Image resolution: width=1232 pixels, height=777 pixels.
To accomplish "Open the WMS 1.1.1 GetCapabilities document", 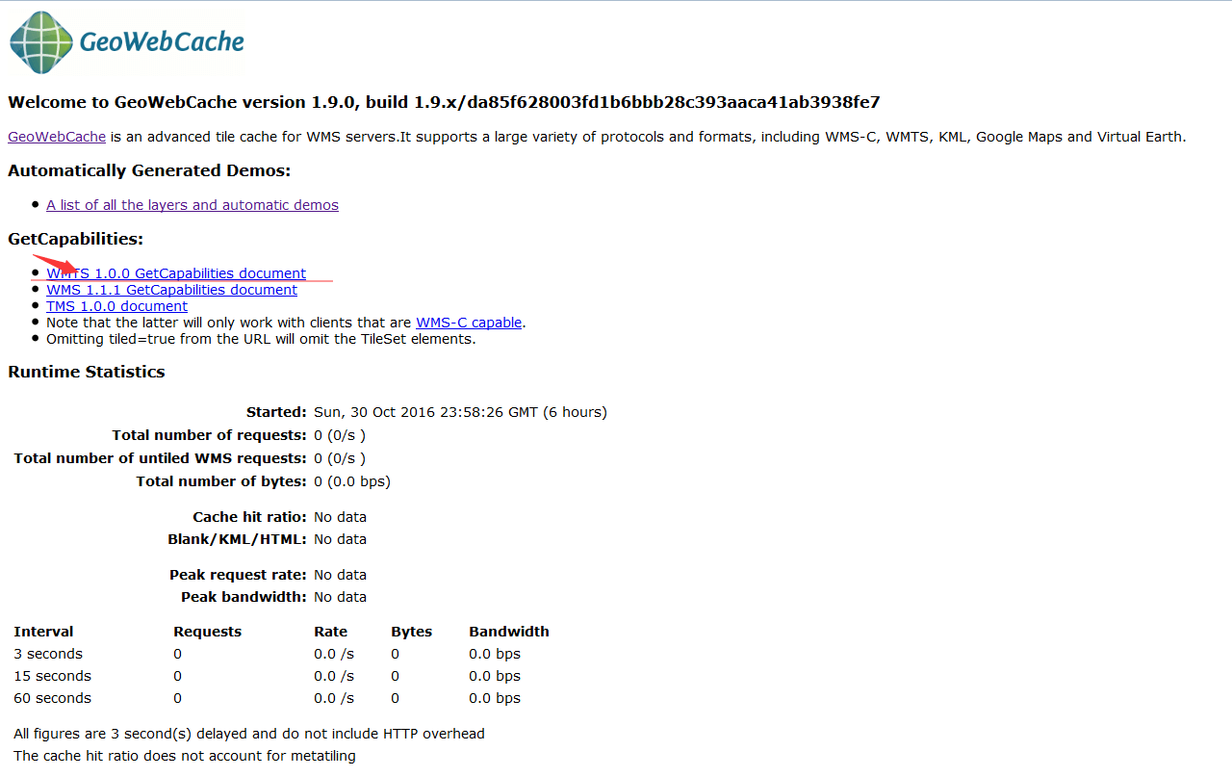I will 171,290.
